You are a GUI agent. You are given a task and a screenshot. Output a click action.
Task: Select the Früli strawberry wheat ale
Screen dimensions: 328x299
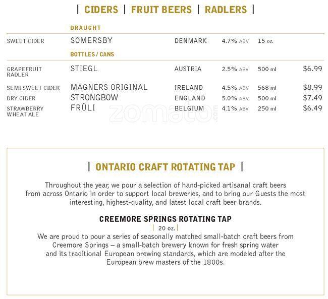click(83, 108)
